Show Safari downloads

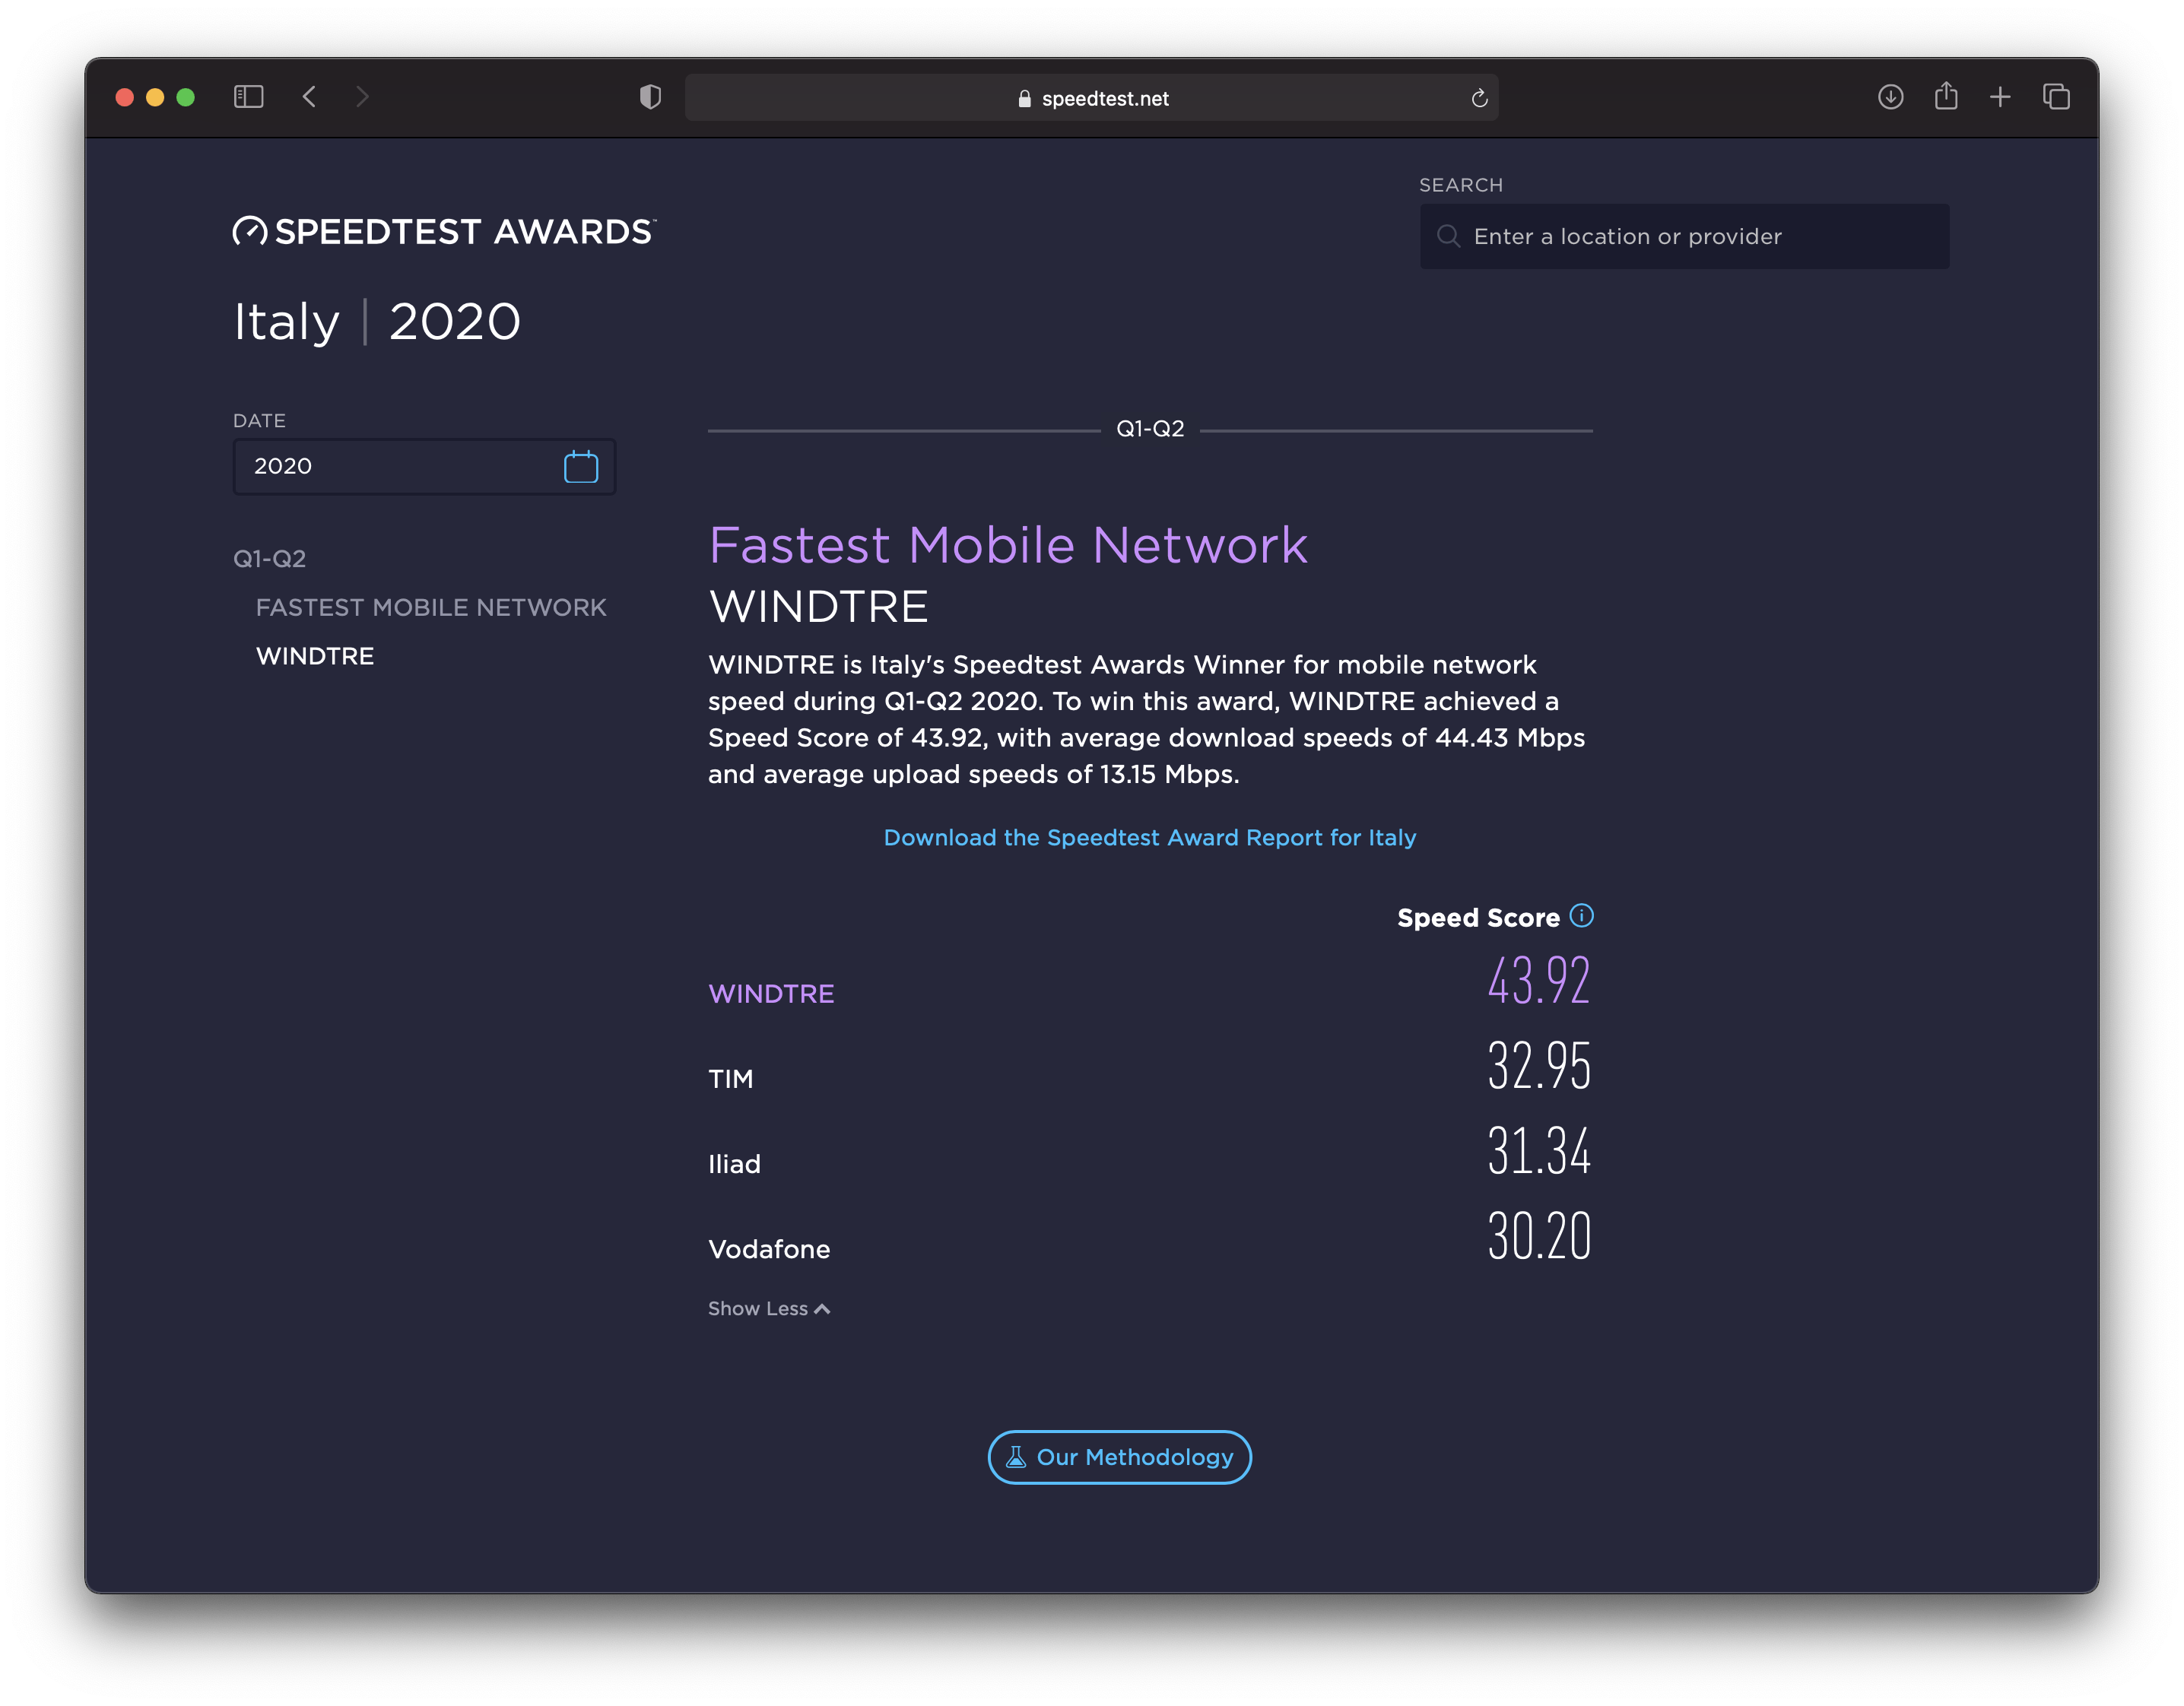(1890, 97)
